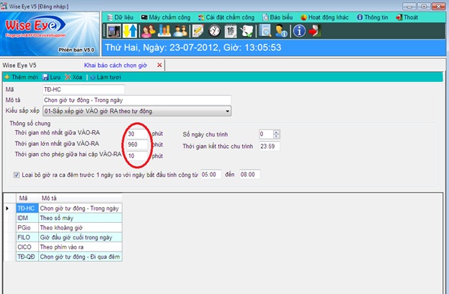Click the Mô tả column header
The height and width of the screenshot is (294, 449).
(x=80, y=198)
